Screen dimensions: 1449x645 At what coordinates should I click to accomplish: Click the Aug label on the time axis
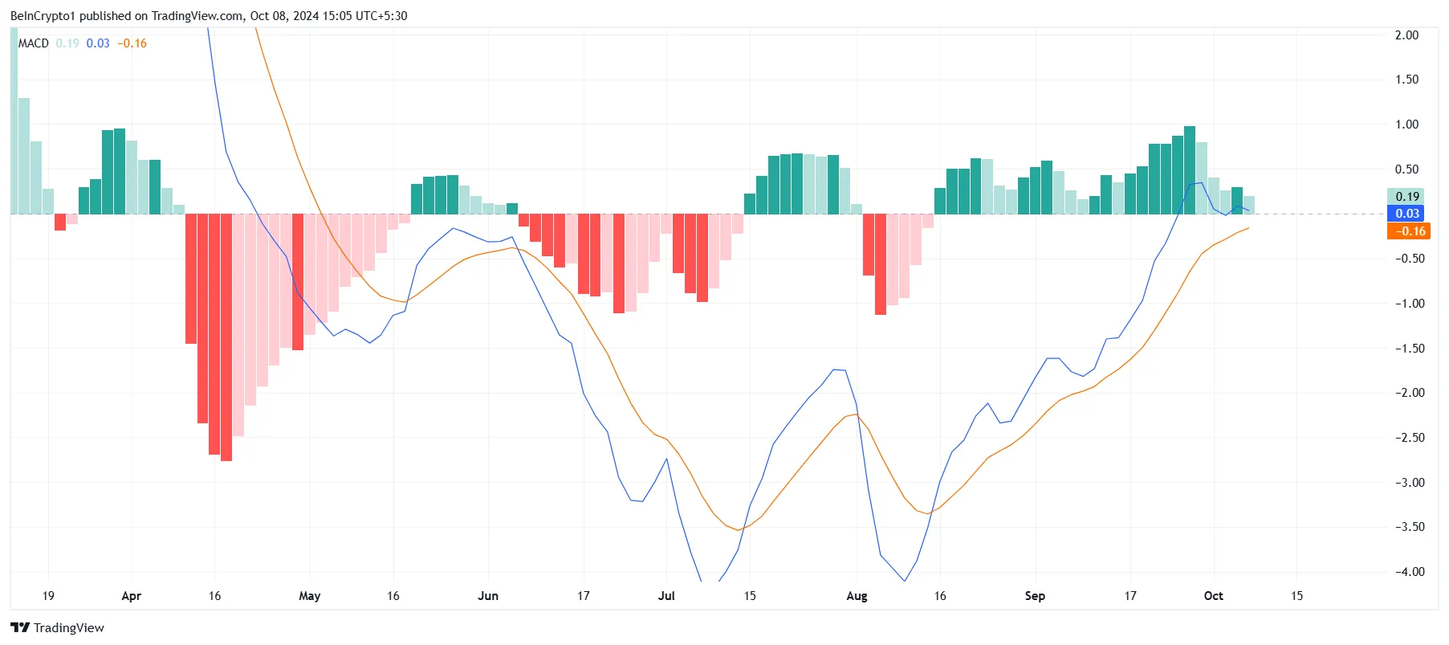tap(857, 596)
